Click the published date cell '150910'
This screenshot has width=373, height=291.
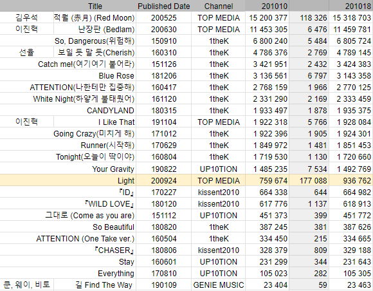(x=164, y=41)
